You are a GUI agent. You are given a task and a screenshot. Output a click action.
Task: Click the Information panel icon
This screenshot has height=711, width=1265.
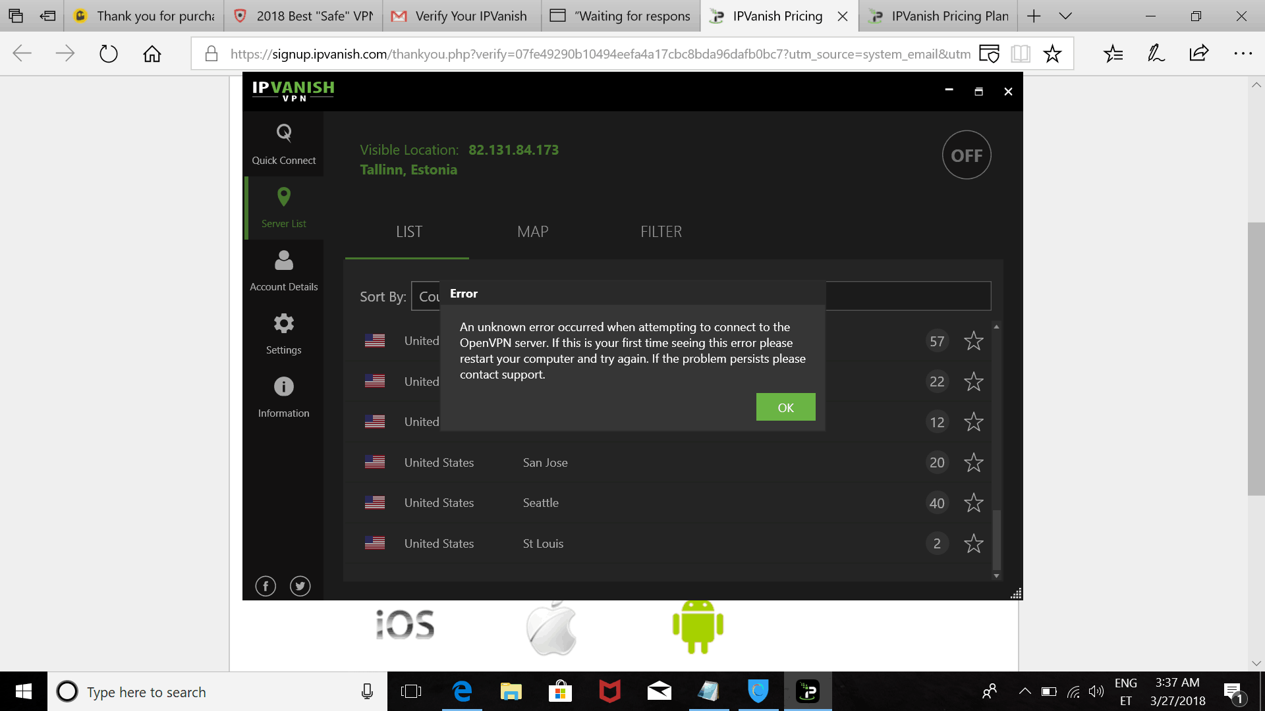[283, 385]
